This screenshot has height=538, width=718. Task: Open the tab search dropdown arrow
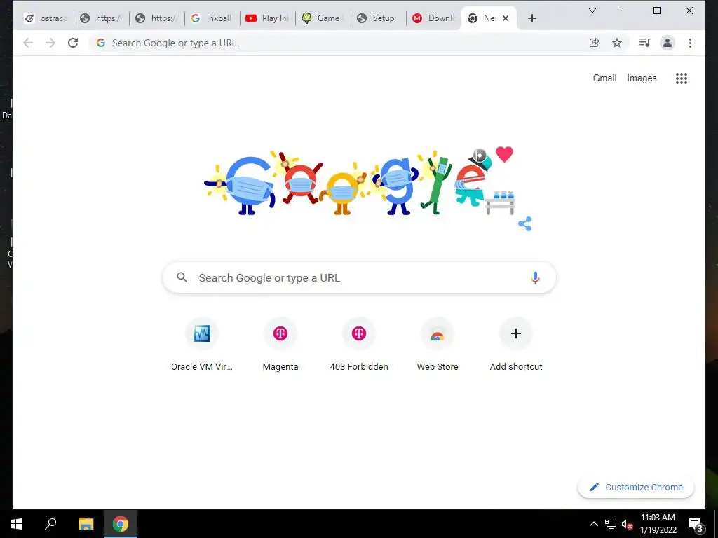point(592,11)
